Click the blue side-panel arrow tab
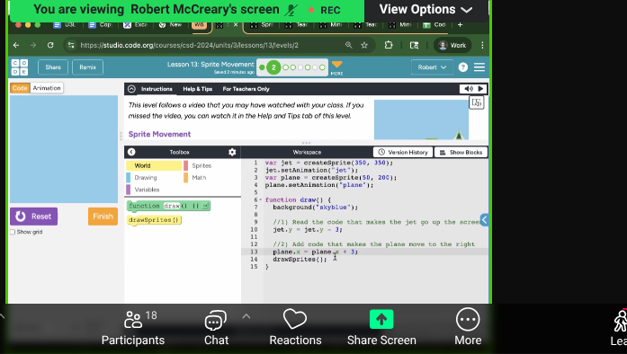 click(x=484, y=219)
